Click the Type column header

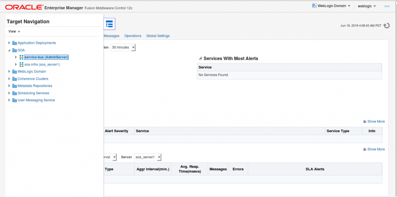pyautogui.click(x=119, y=169)
